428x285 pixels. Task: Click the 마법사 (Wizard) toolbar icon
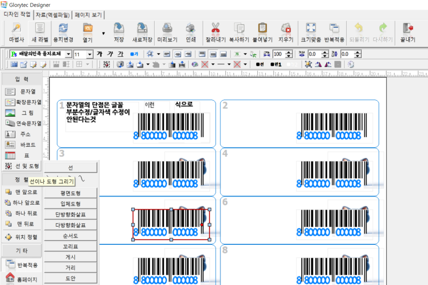(17, 33)
